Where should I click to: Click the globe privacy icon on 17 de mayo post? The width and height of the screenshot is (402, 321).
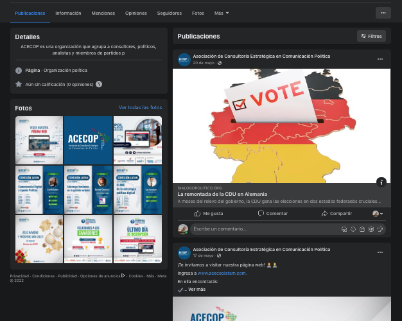[x=219, y=256]
